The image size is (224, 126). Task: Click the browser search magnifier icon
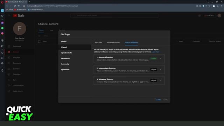[x=208, y=2]
